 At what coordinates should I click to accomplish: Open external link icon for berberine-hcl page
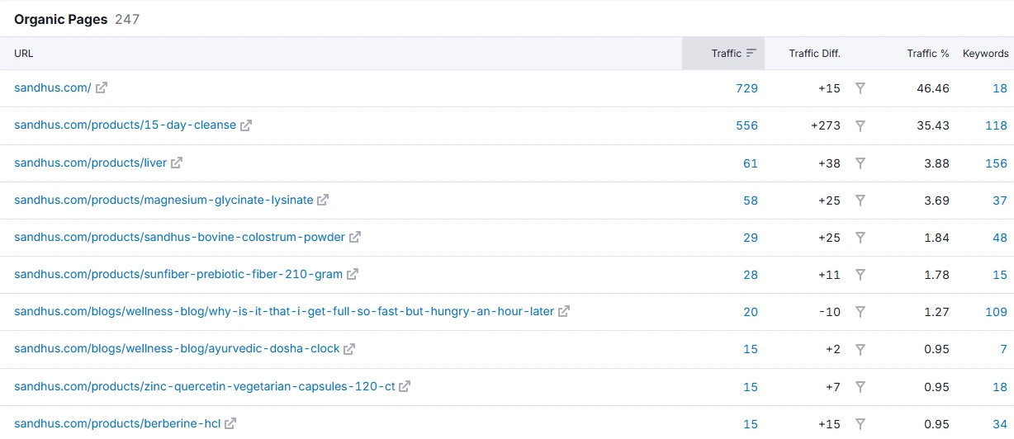230,423
